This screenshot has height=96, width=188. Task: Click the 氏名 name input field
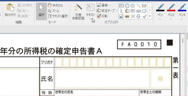coord(103,79)
